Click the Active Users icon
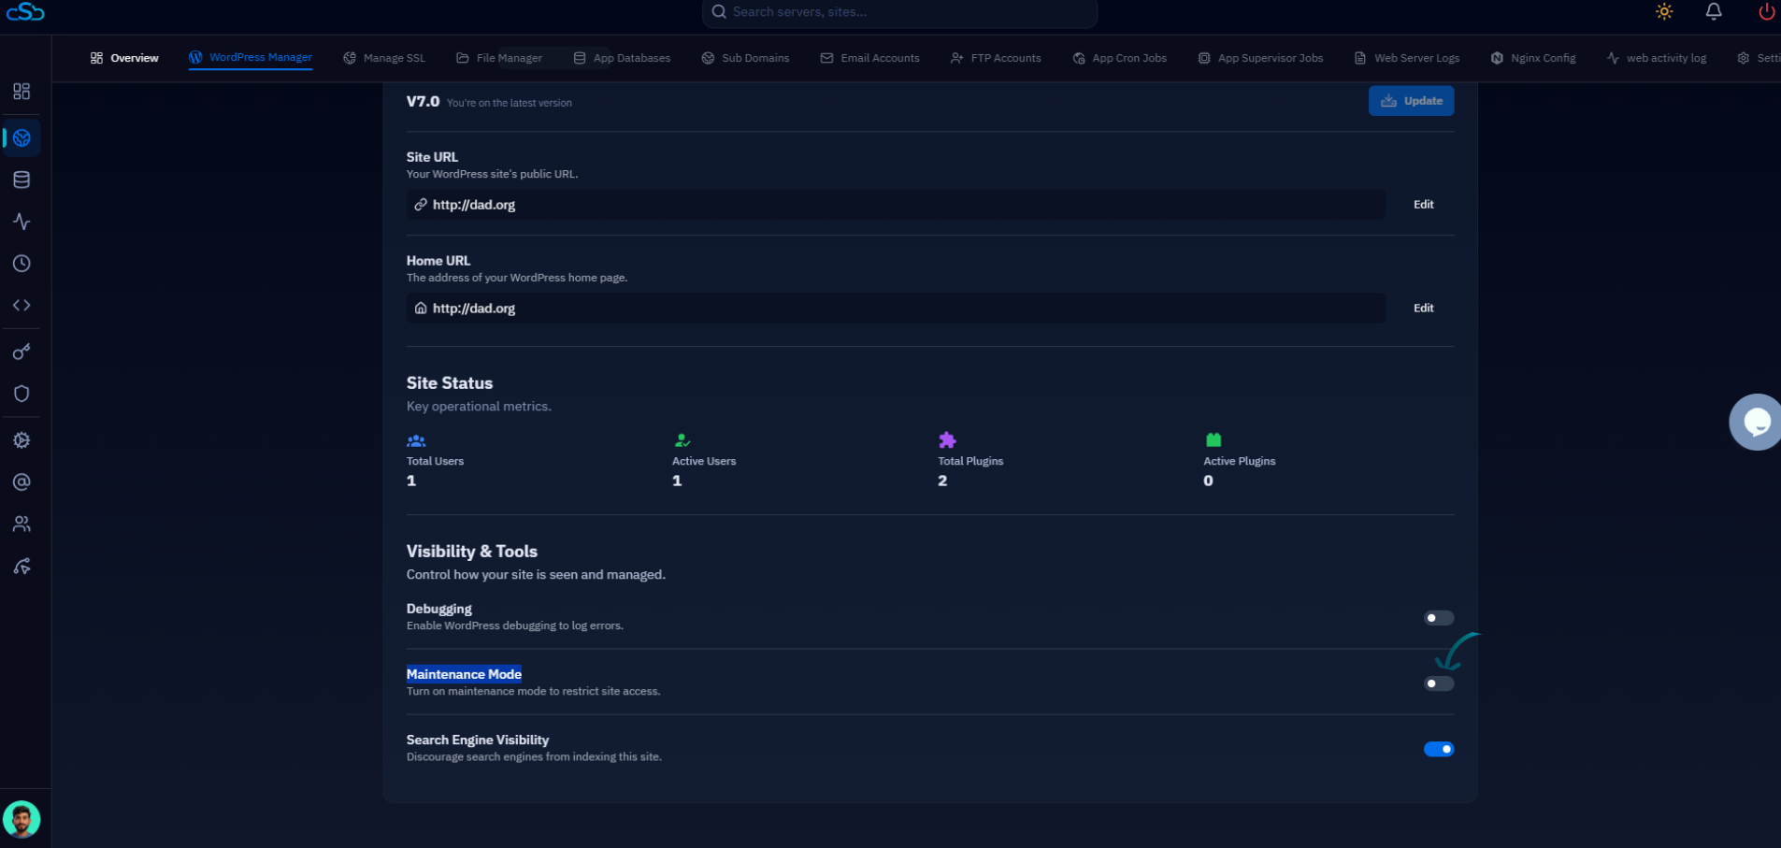 [682, 440]
